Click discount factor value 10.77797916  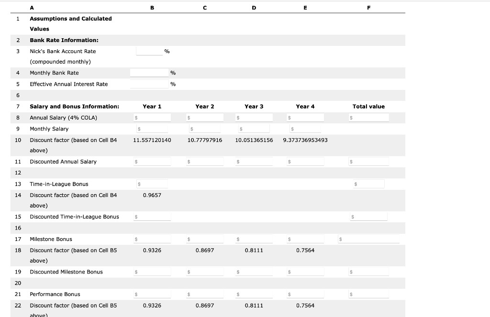click(x=205, y=140)
